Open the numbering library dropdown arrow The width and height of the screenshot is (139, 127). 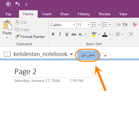[x=110, y=25]
